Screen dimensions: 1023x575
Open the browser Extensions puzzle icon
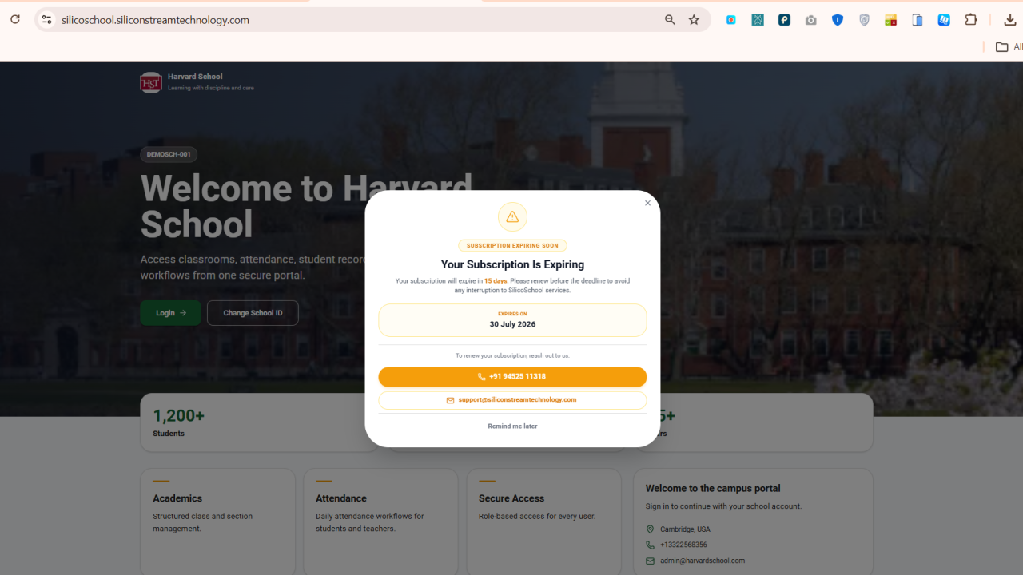click(971, 20)
